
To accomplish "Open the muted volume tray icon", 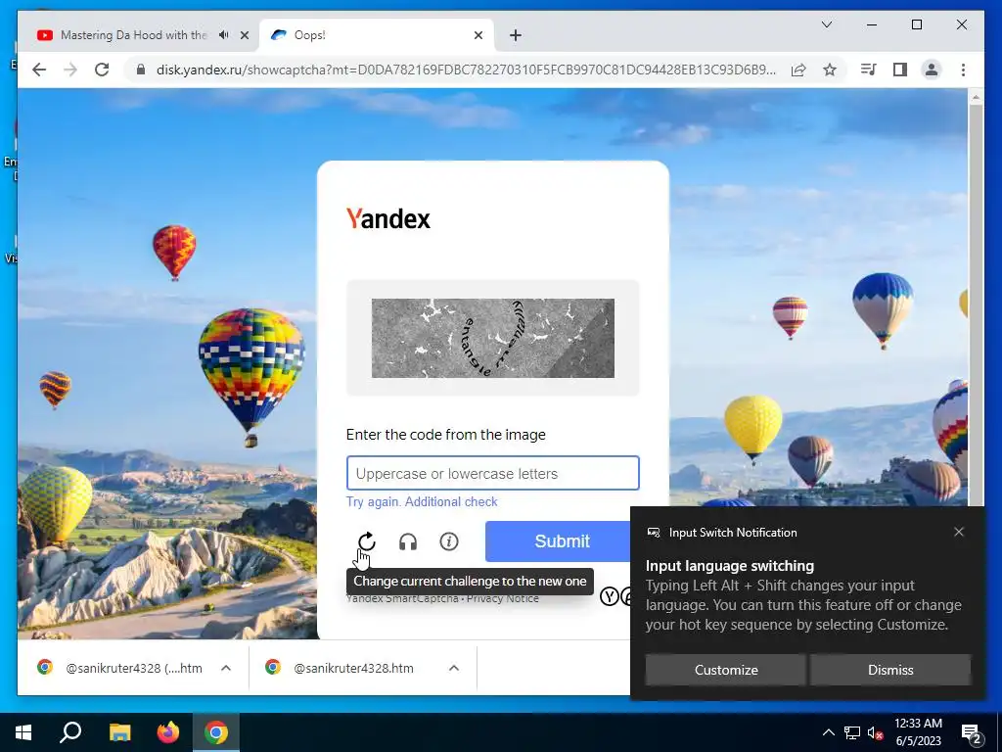I will tap(875, 732).
